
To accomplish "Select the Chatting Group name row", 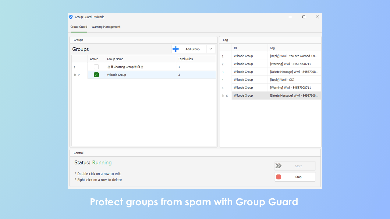I will click(x=140, y=67).
